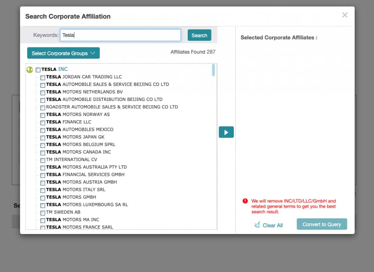Click the arrow button to add selected affiliates

(226, 132)
